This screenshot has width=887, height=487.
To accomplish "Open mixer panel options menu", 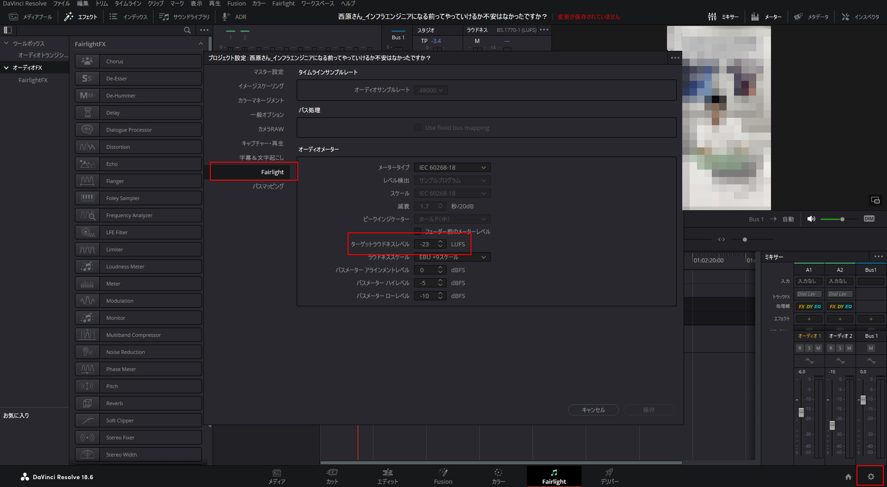I will click(878, 256).
